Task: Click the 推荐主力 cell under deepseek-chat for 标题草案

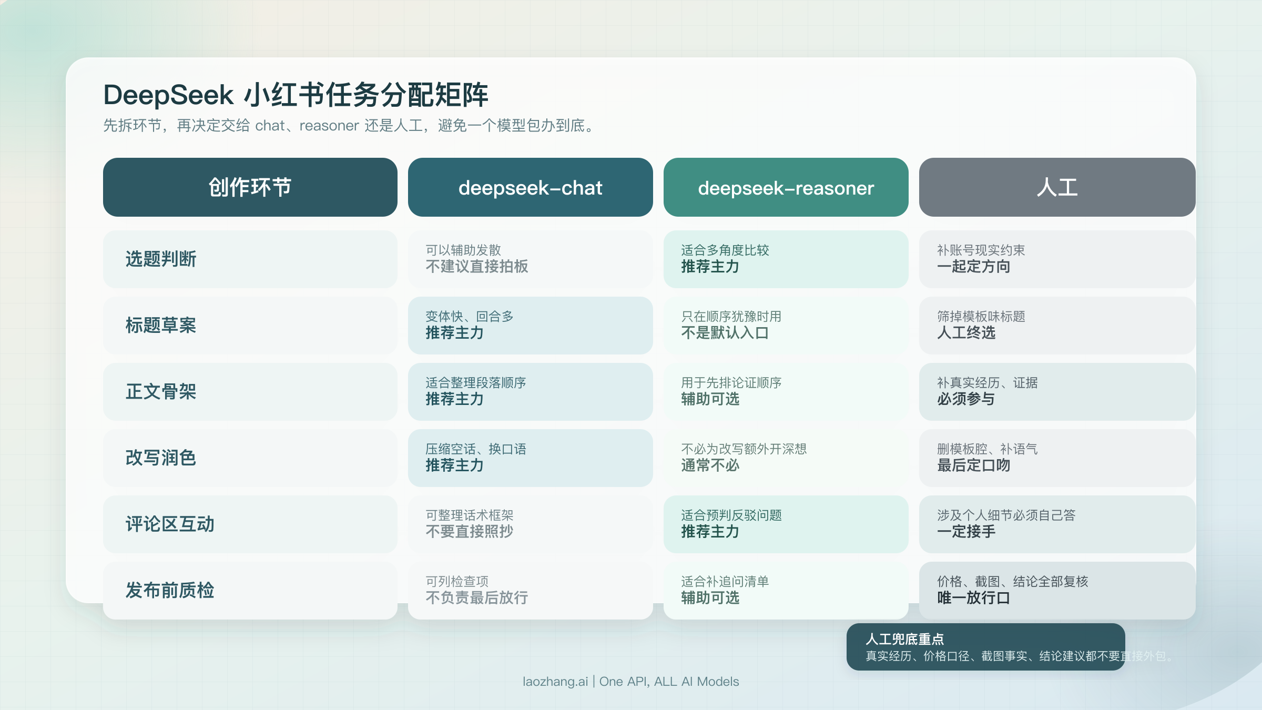Action: 530,326
